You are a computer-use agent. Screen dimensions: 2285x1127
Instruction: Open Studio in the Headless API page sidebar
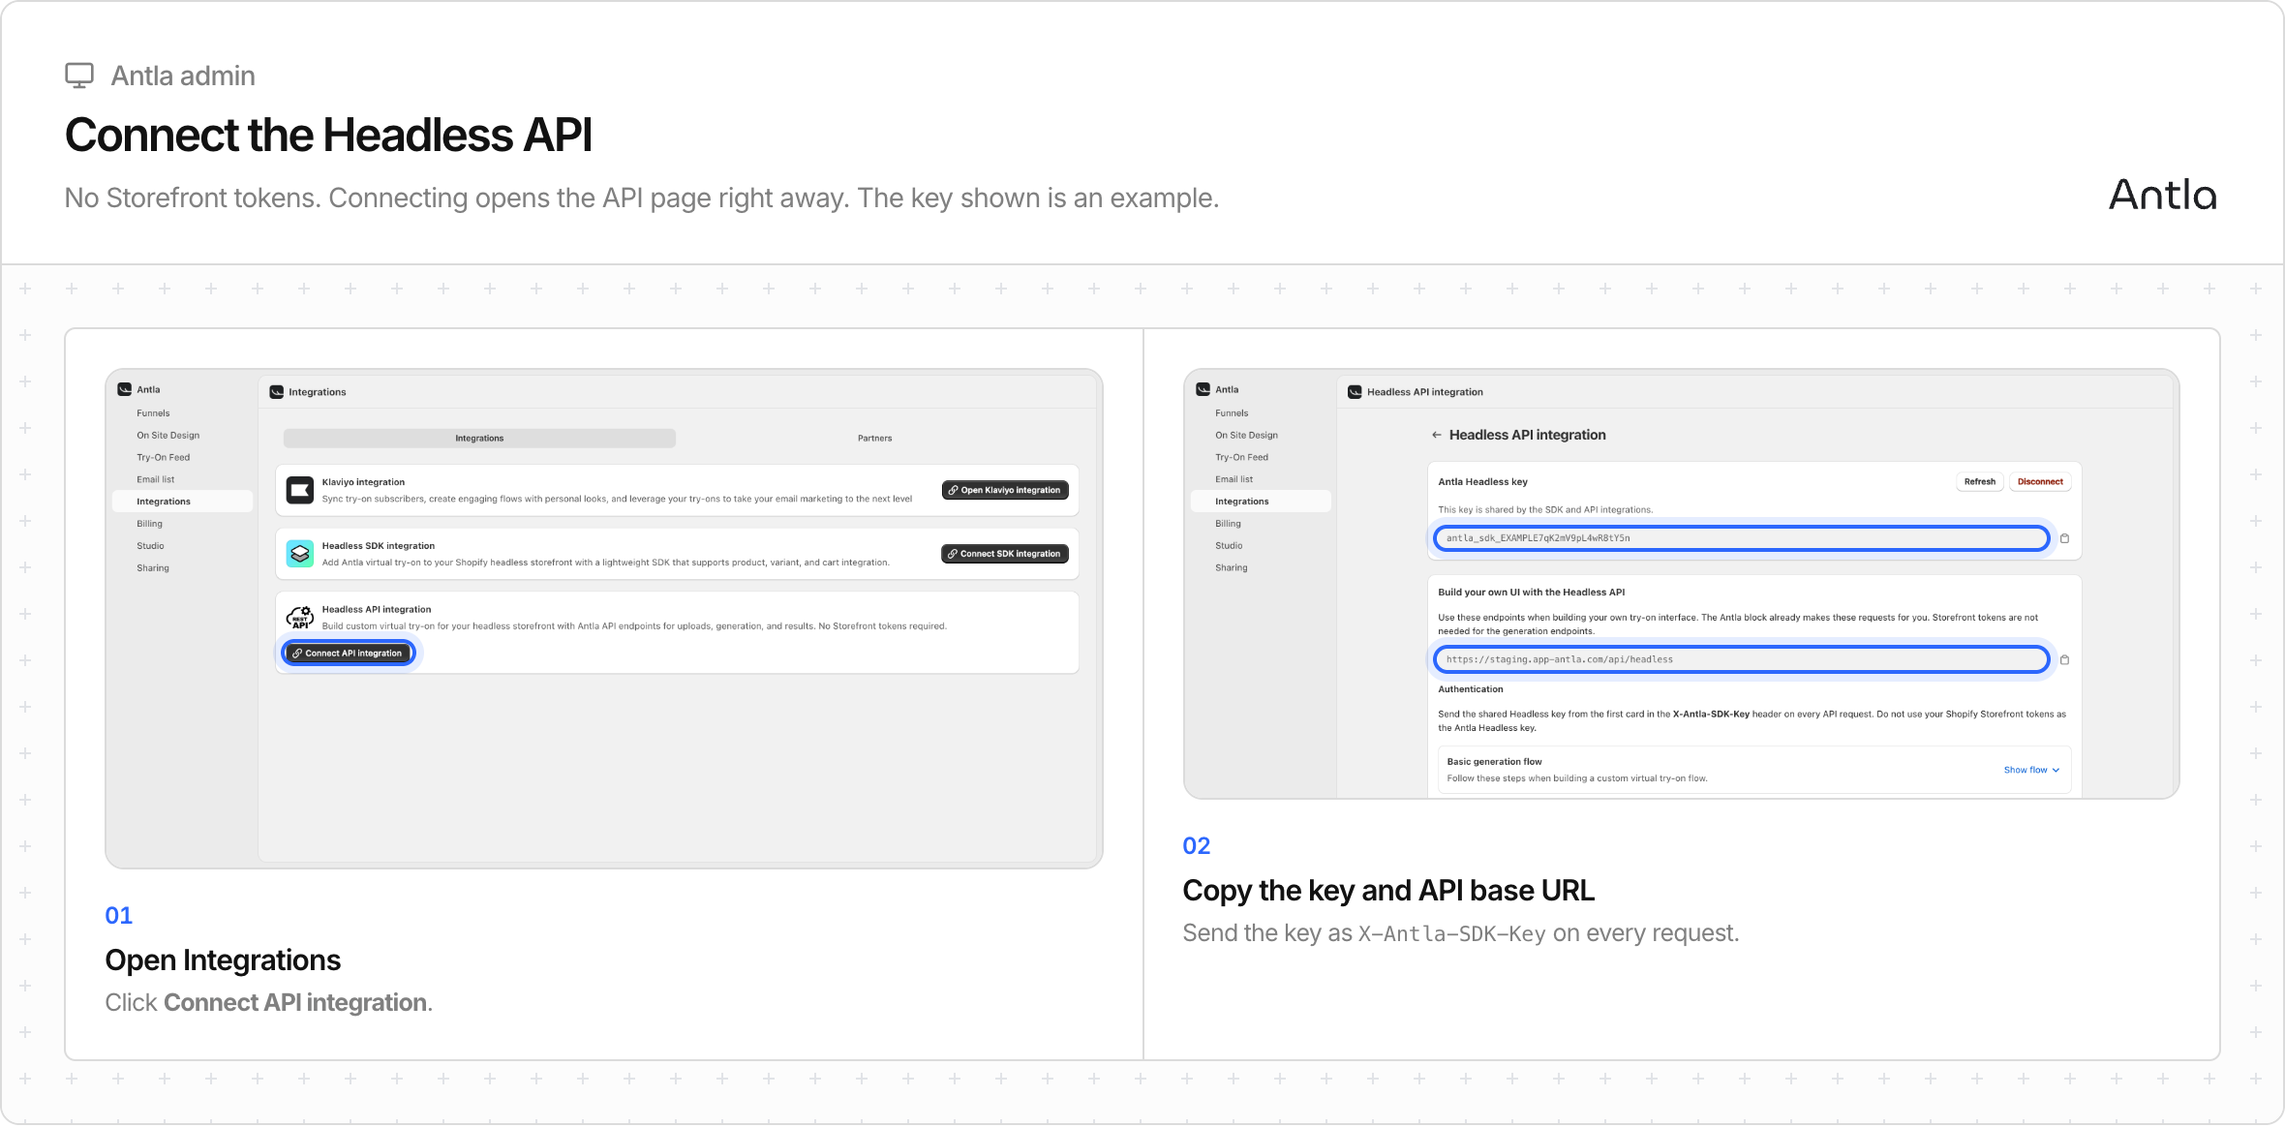click(1229, 546)
